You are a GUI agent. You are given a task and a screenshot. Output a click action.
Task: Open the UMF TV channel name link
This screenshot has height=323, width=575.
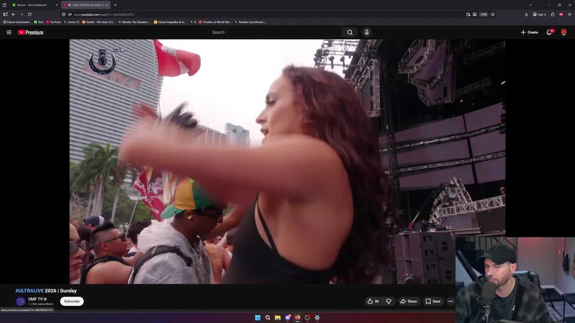coord(35,299)
